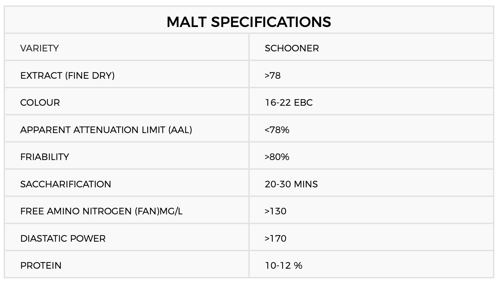The height and width of the screenshot is (283, 500).
Task: Click the 16-22 EBC colour value
Action: point(289,102)
